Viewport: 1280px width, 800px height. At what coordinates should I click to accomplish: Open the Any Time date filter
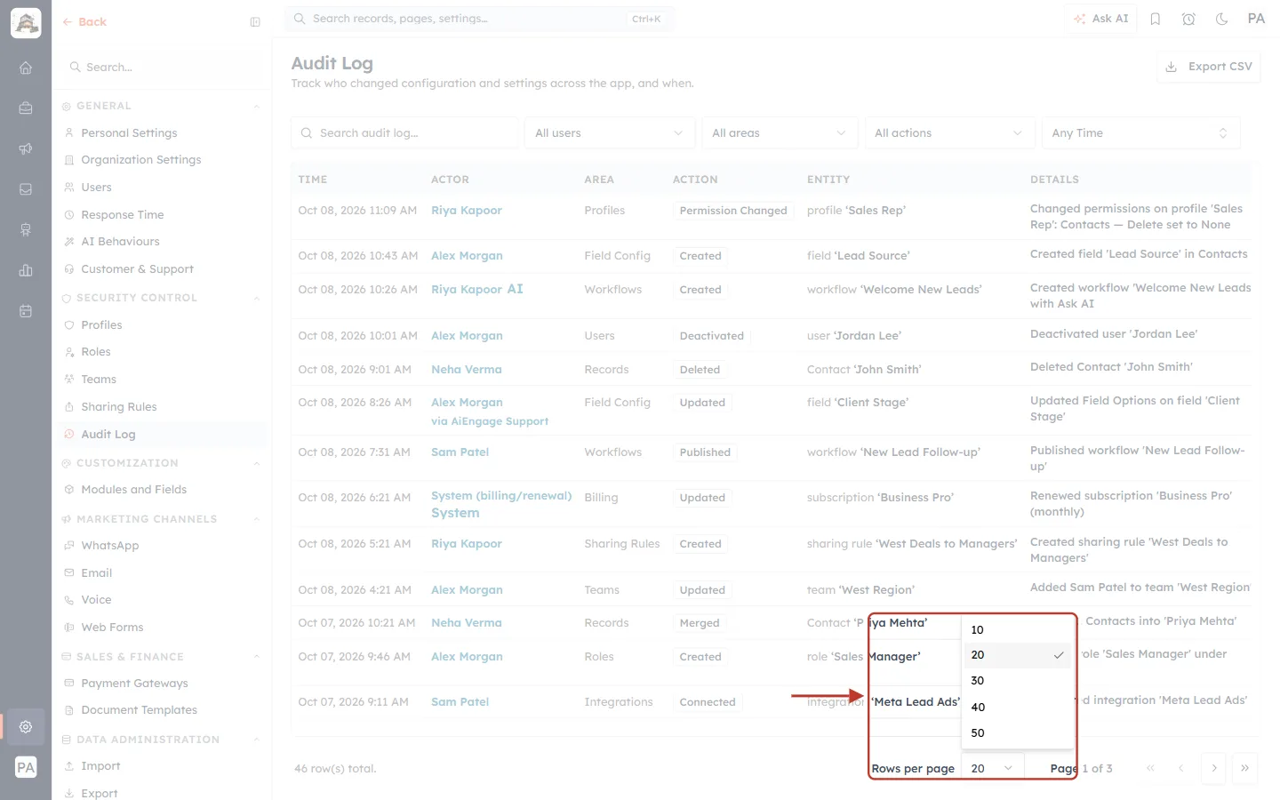(x=1140, y=133)
